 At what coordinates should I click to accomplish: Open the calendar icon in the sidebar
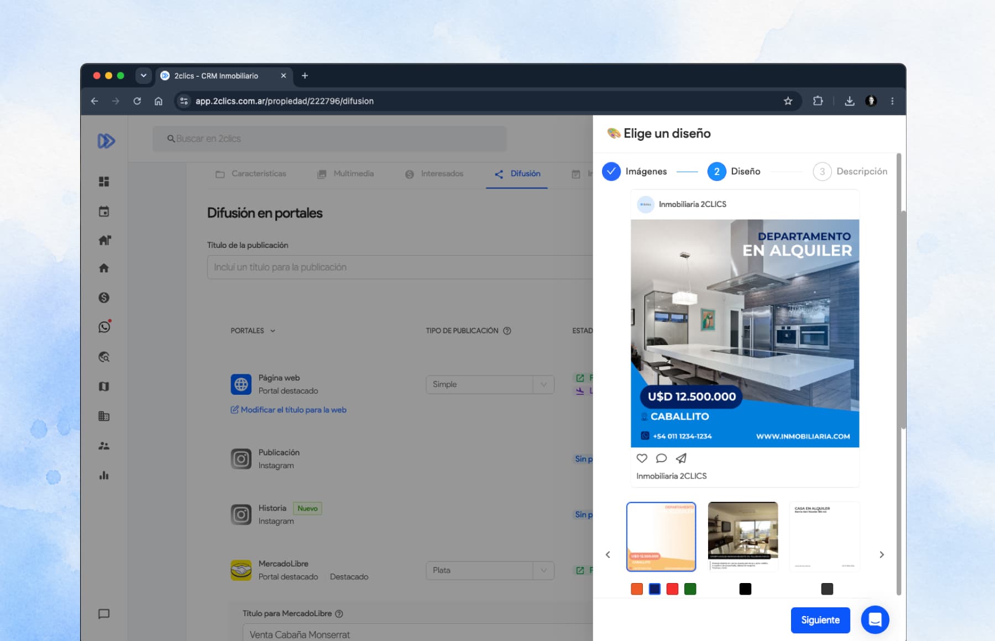104,211
